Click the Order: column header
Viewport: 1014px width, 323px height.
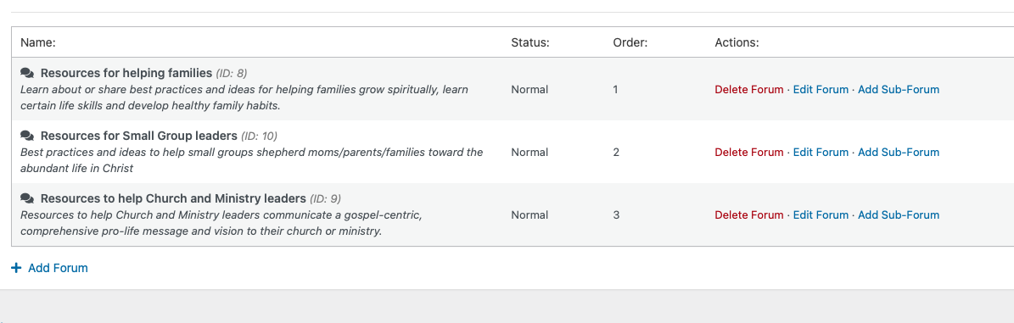pos(630,42)
